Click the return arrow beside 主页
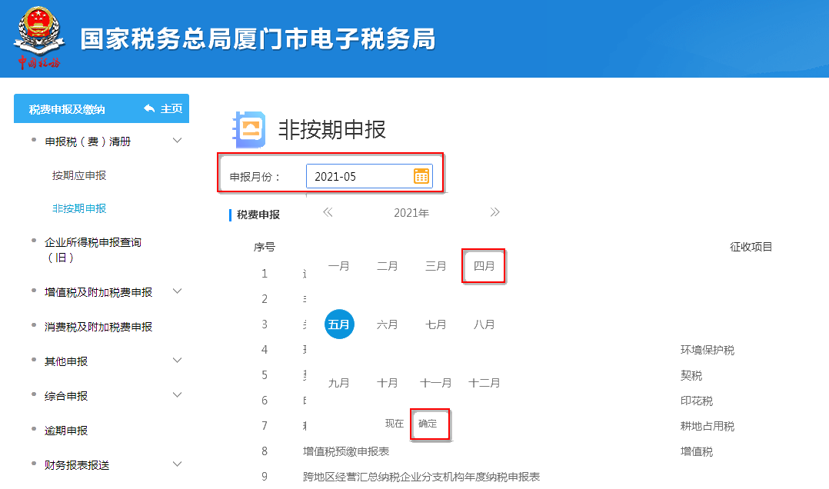 pyautogui.click(x=149, y=108)
